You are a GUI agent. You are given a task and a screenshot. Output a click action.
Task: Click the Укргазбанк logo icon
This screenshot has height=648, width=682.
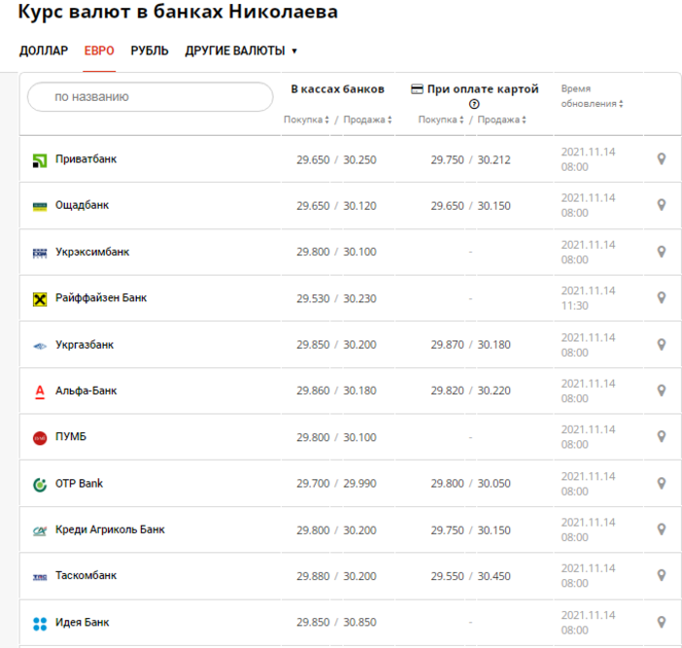click(40, 346)
